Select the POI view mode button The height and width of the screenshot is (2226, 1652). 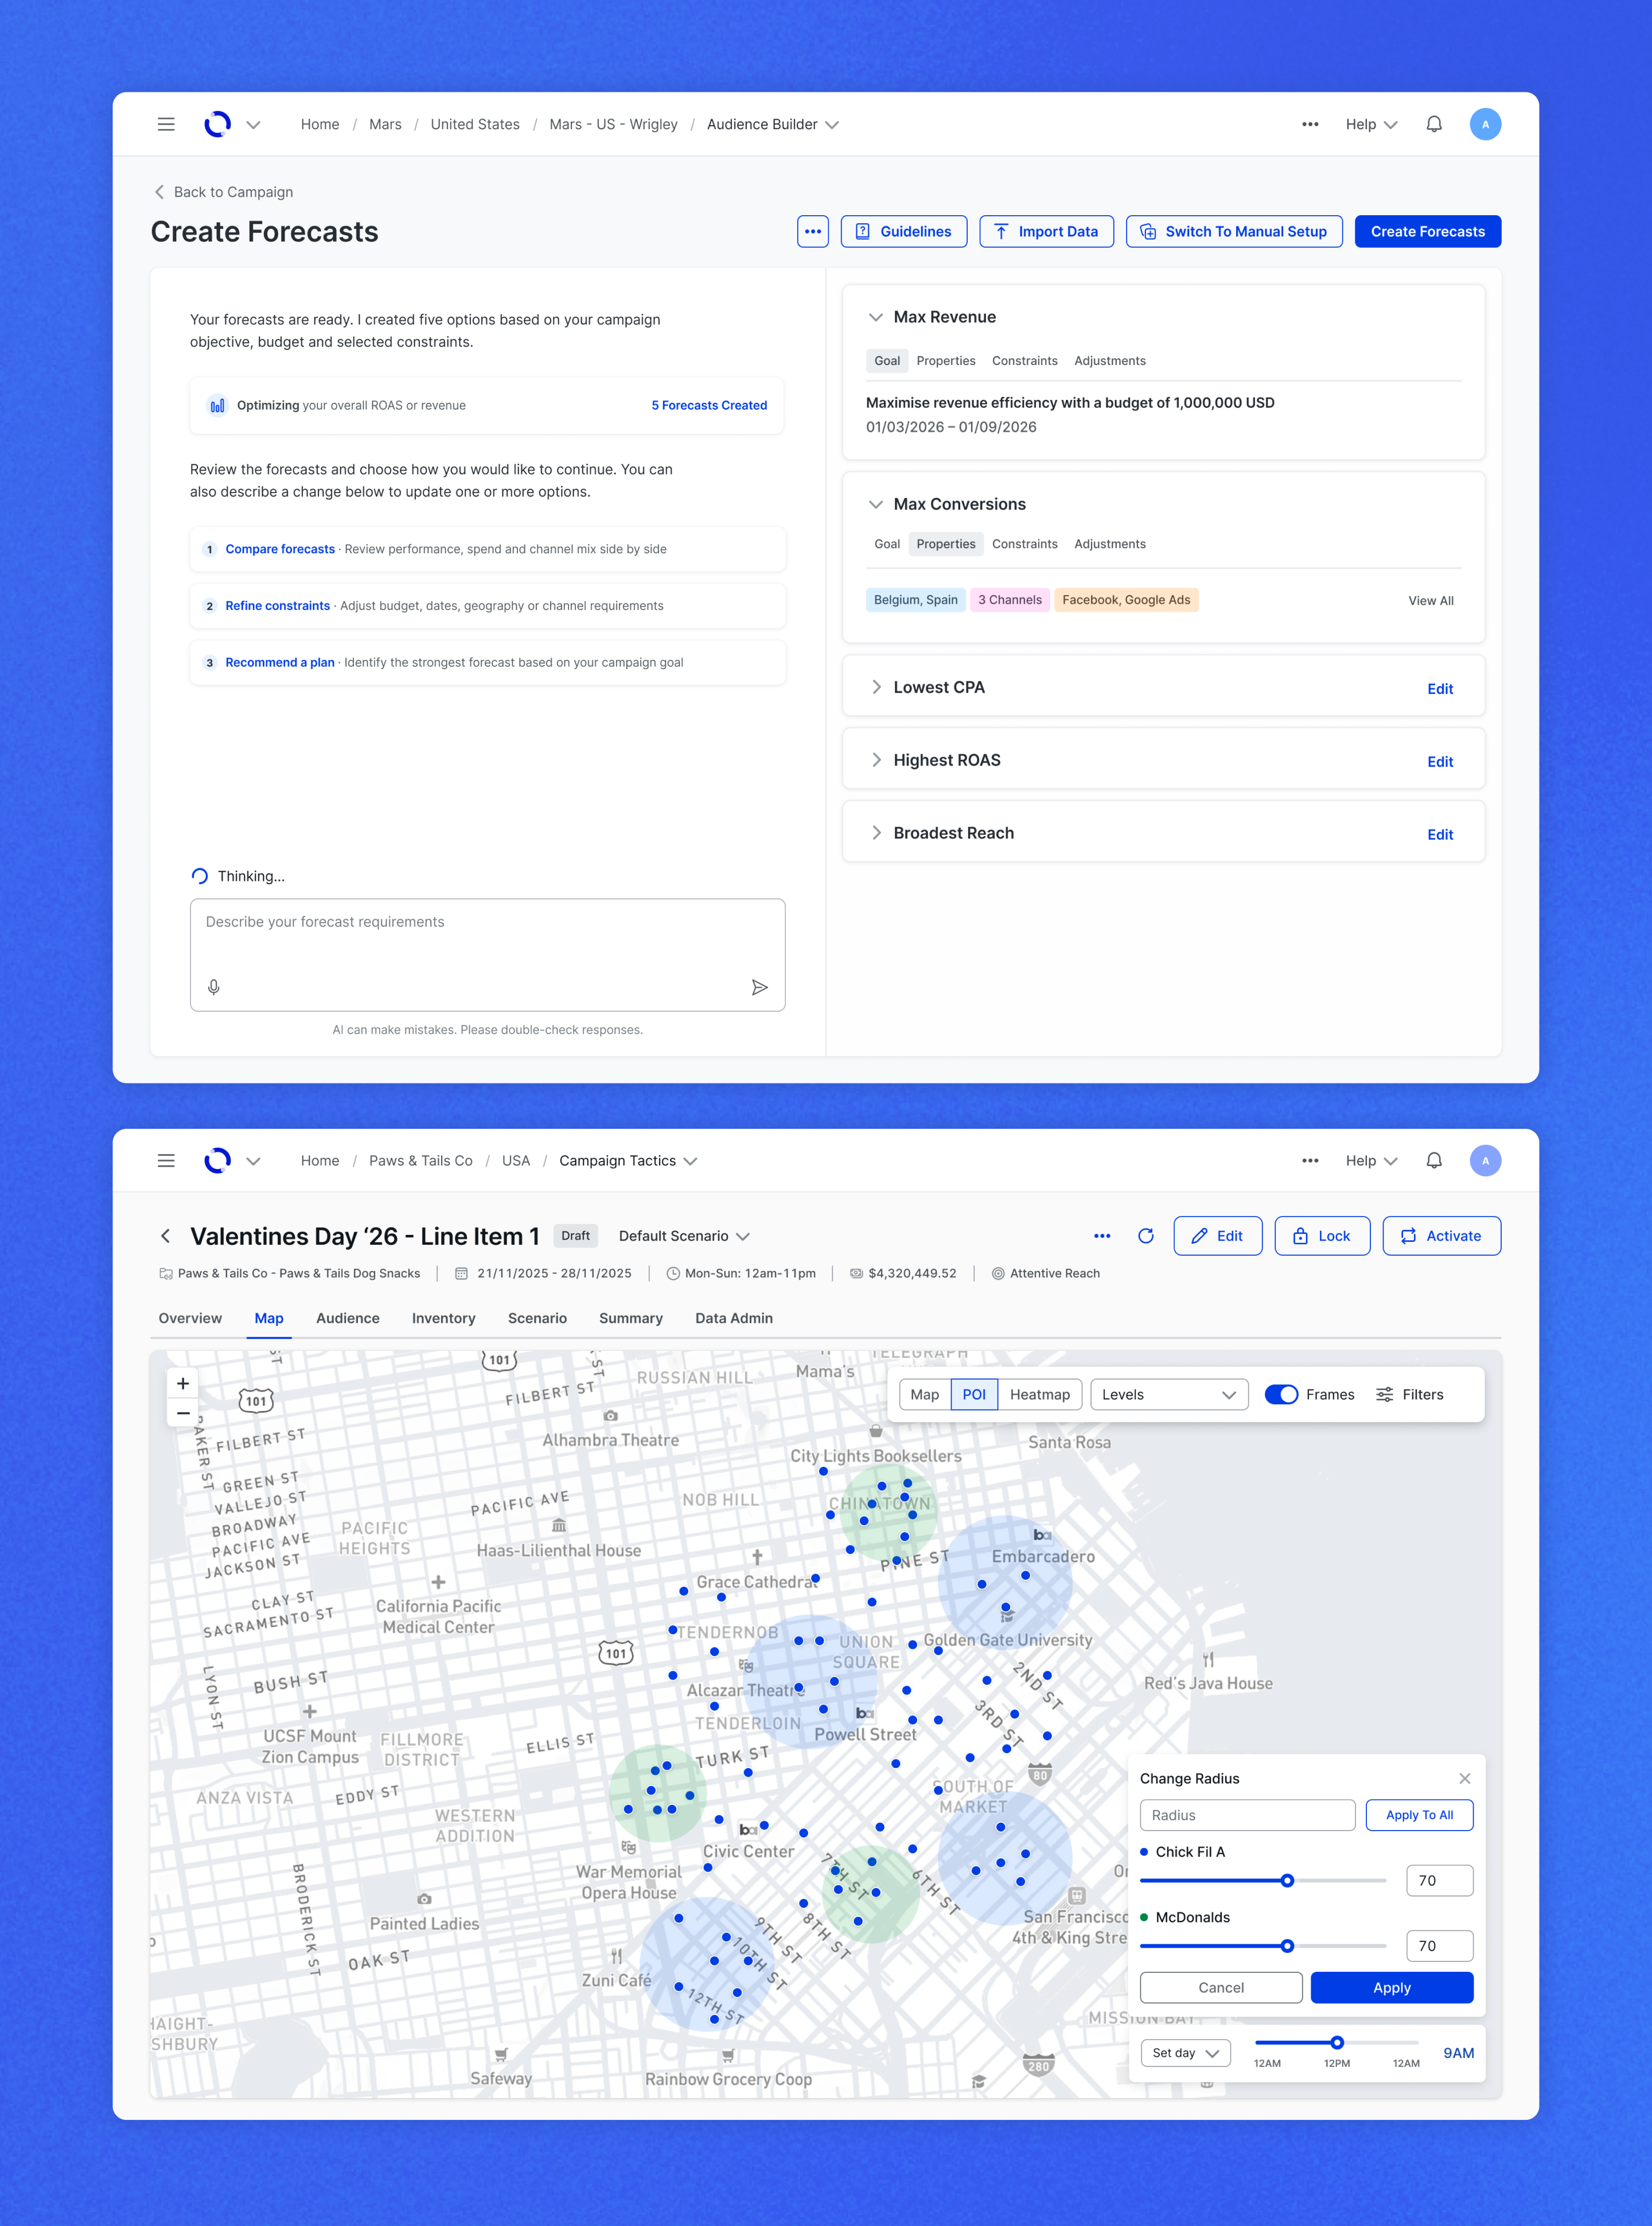pyautogui.click(x=974, y=1394)
